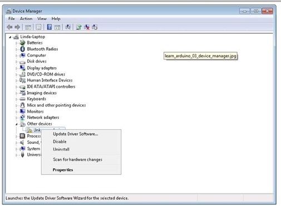
Task: Select the Keyboards tree label
Action: pyautogui.click(x=37, y=99)
